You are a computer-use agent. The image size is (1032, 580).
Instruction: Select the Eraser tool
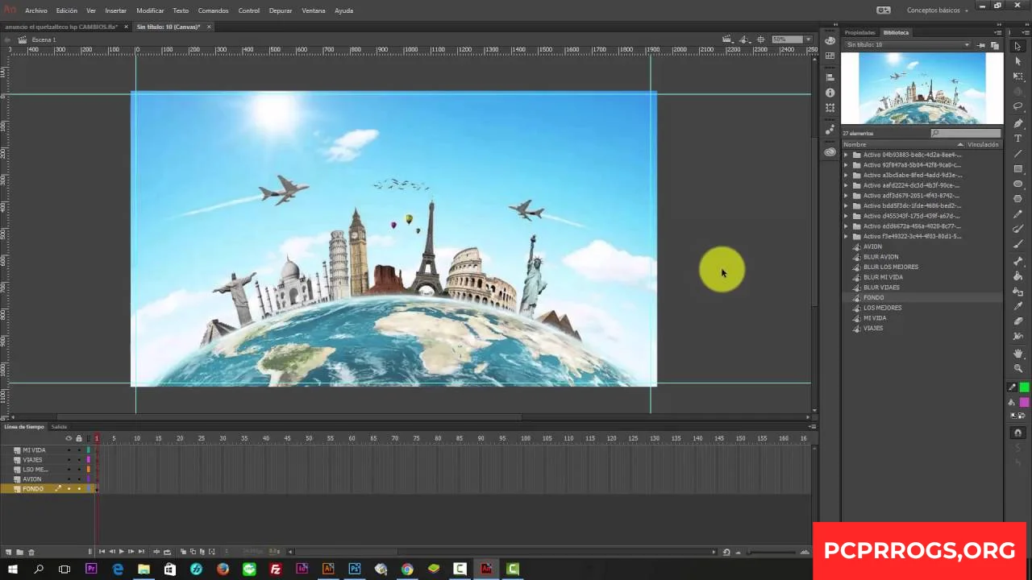1017,321
